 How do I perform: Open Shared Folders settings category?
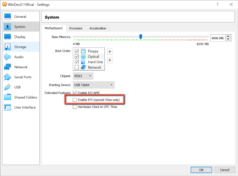21,97
